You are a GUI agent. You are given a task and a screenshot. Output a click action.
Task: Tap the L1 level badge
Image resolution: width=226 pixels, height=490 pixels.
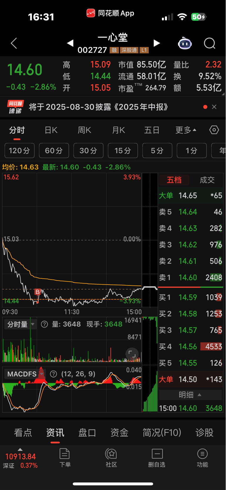coord(144,50)
